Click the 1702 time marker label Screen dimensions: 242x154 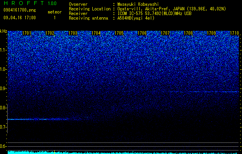pyautogui.click(x=50, y=33)
